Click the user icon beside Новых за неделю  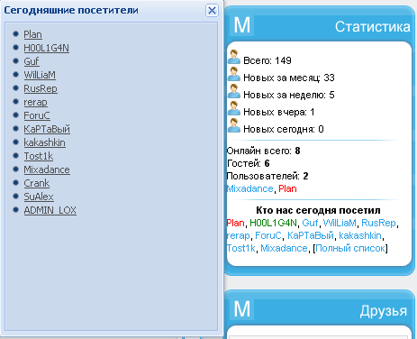point(234,91)
